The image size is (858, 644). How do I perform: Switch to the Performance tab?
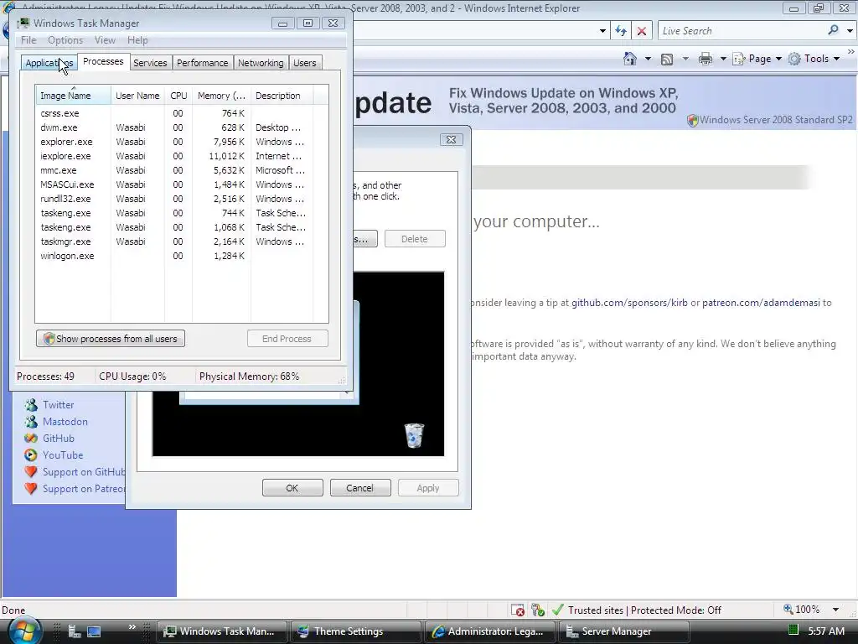click(x=203, y=63)
